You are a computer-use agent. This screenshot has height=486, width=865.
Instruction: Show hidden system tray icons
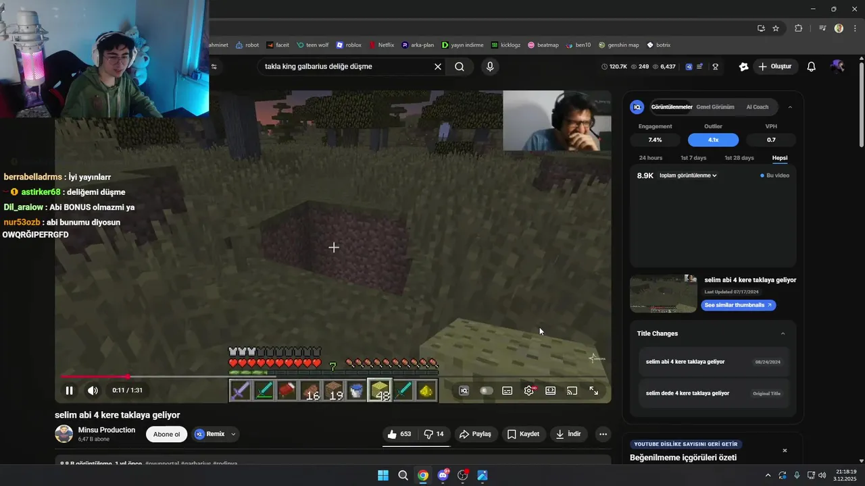click(x=768, y=475)
